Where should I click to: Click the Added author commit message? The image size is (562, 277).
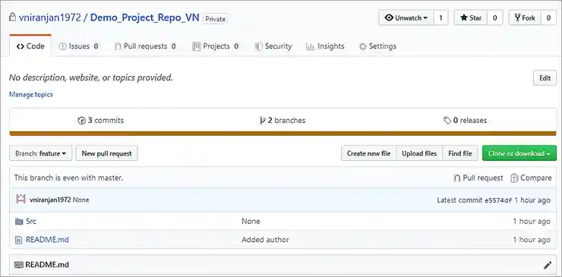(x=265, y=240)
